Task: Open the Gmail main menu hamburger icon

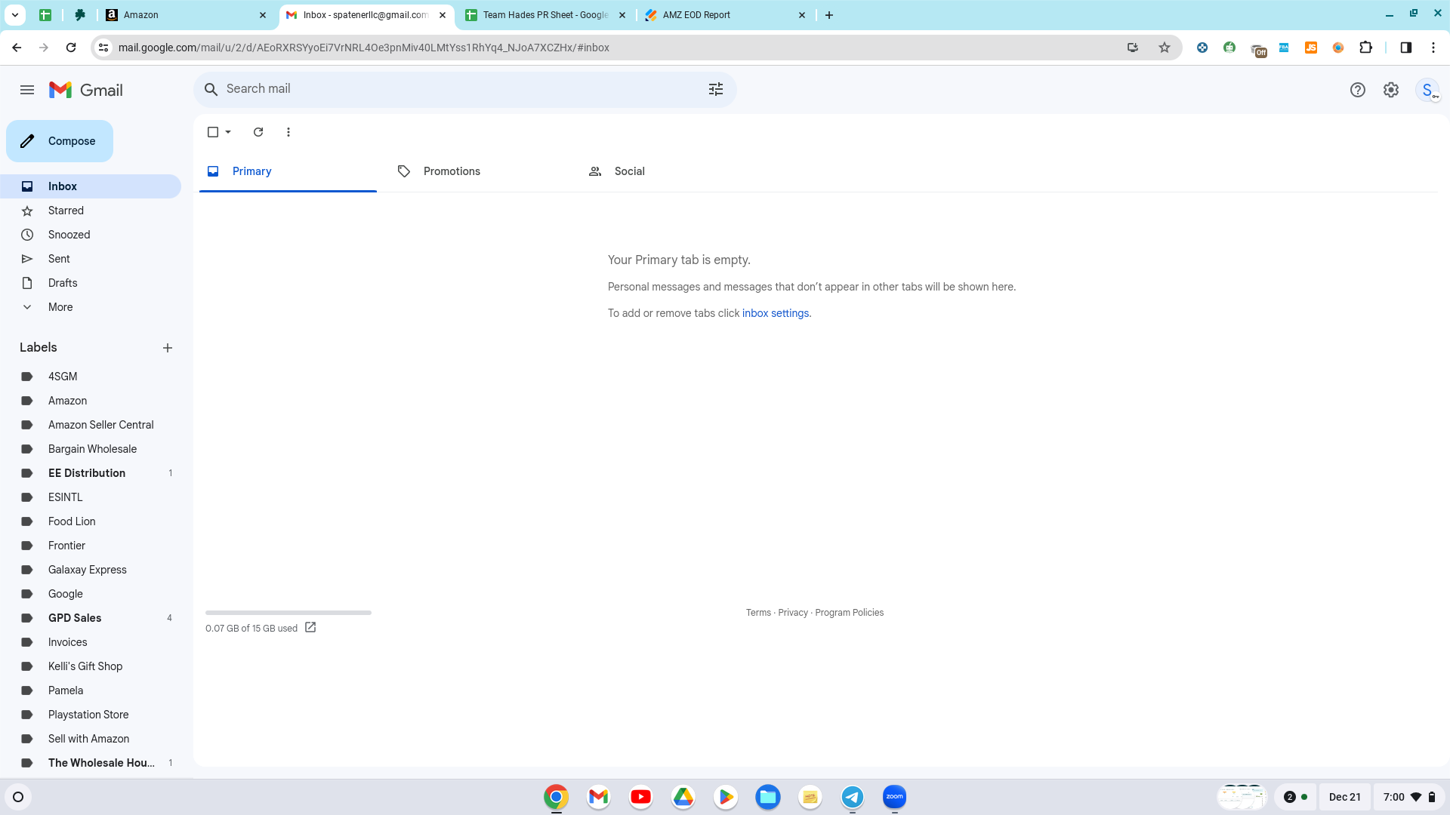Action: pyautogui.click(x=27, y=90)
